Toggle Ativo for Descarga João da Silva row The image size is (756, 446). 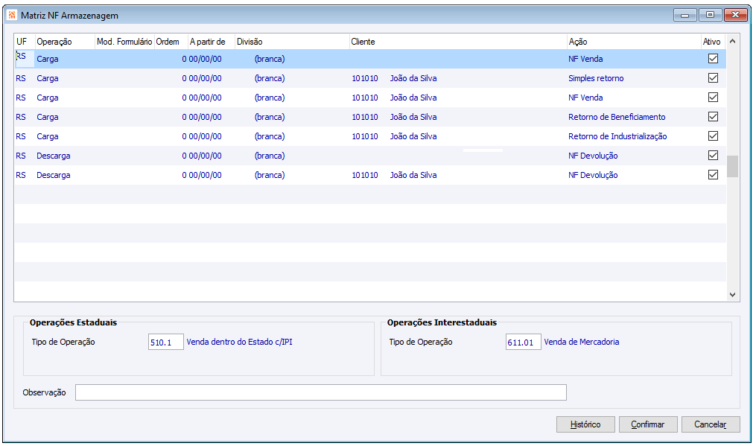coord(713,174)
